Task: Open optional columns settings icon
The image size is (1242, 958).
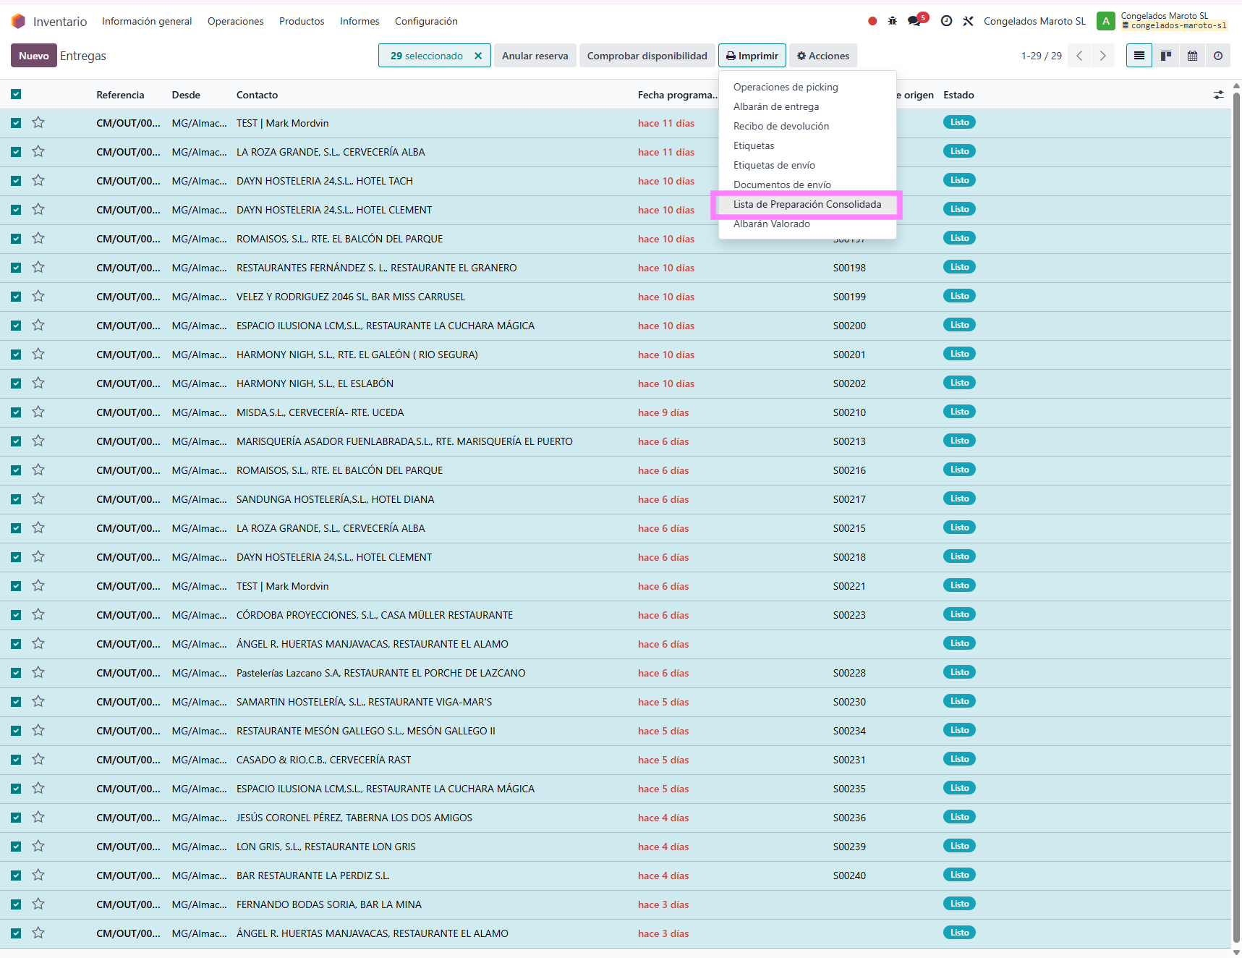Action: [x=1219, y=95]
